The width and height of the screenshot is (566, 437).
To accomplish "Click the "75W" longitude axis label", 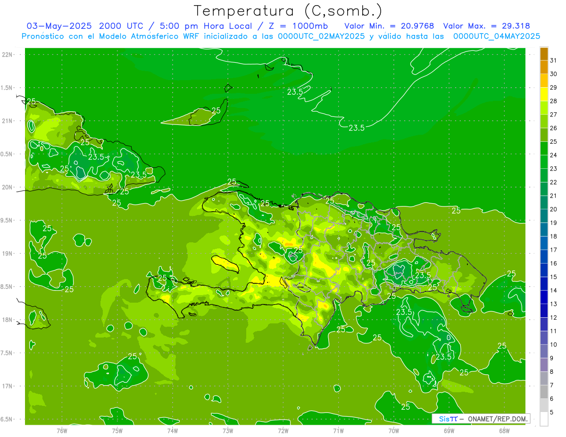I will click(x=117, y=430).
